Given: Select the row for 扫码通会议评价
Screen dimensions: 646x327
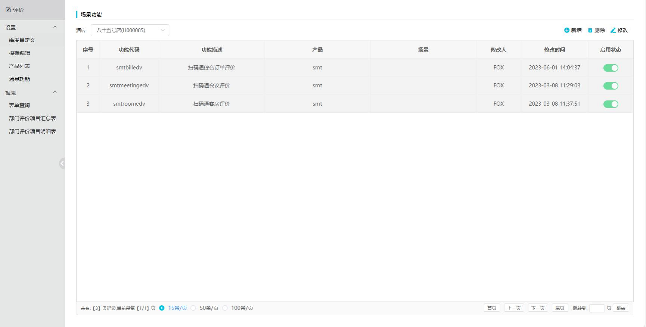Looking at the screenshot, I should point(211,85).
